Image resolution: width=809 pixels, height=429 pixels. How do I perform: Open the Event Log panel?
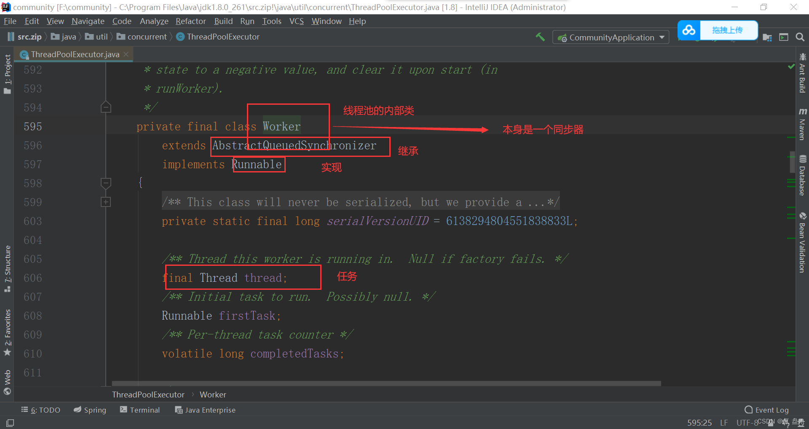[x=767, y=410]
